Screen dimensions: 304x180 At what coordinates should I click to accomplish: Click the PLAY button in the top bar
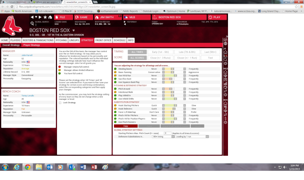pos(217,17)
